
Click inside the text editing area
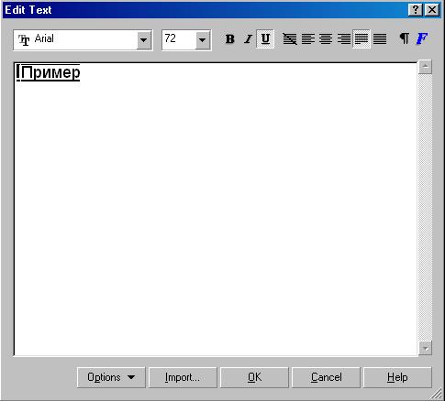[216, 209]
